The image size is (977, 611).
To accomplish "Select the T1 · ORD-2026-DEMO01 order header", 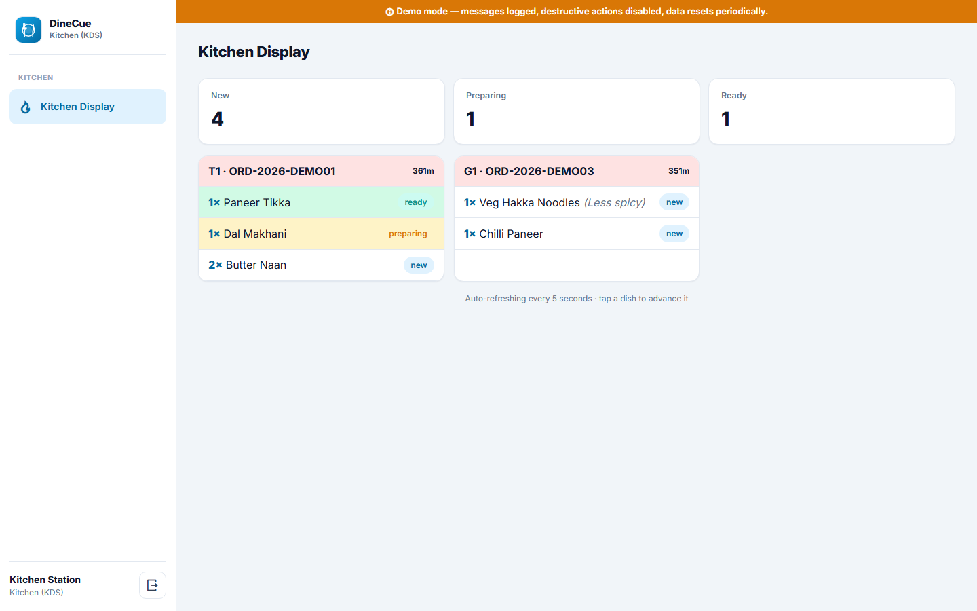I will pyautogui.click(x=321, y=171).
